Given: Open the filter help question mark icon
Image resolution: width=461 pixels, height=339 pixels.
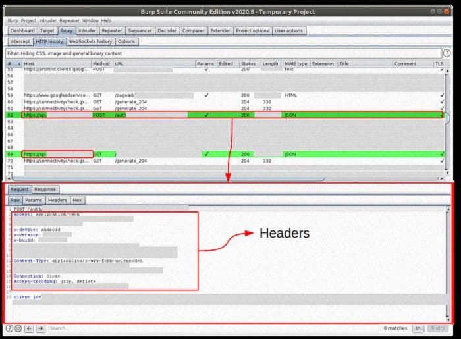Looking at the screenshot, I should coord(446,53).
